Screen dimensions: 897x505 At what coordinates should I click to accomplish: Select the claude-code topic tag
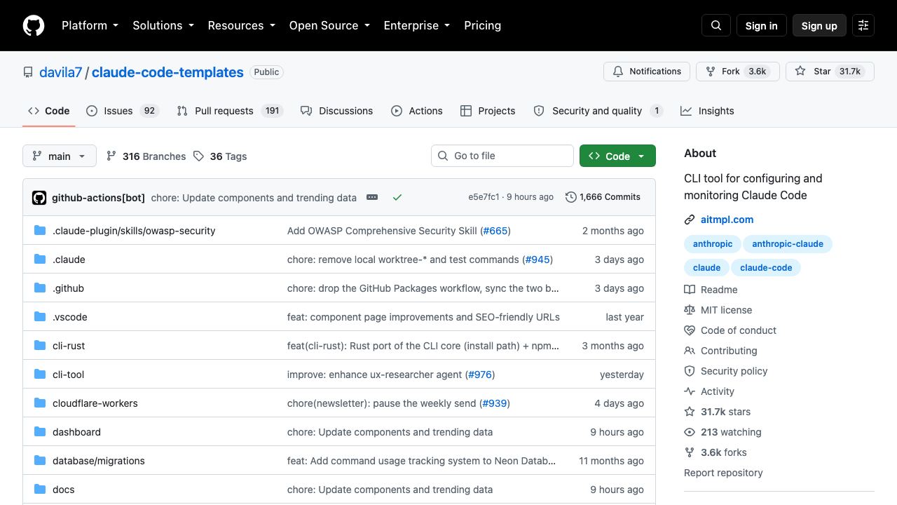pos(766,268)
